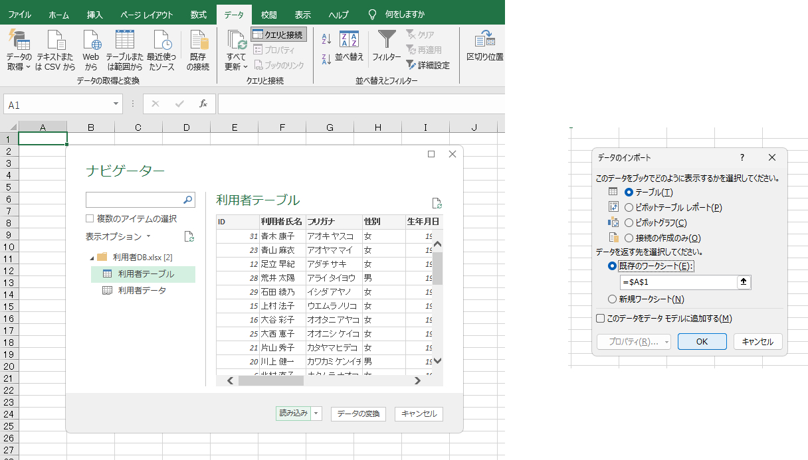Open the すべて更新 dropdown arrow

245,66
